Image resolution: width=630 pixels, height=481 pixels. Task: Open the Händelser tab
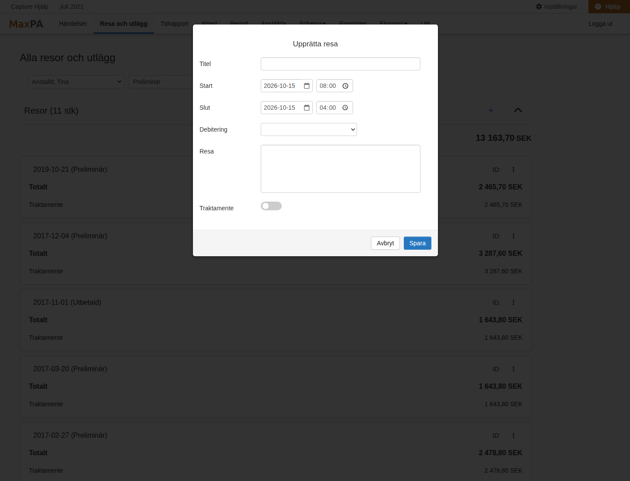click(x=73, y=24)
